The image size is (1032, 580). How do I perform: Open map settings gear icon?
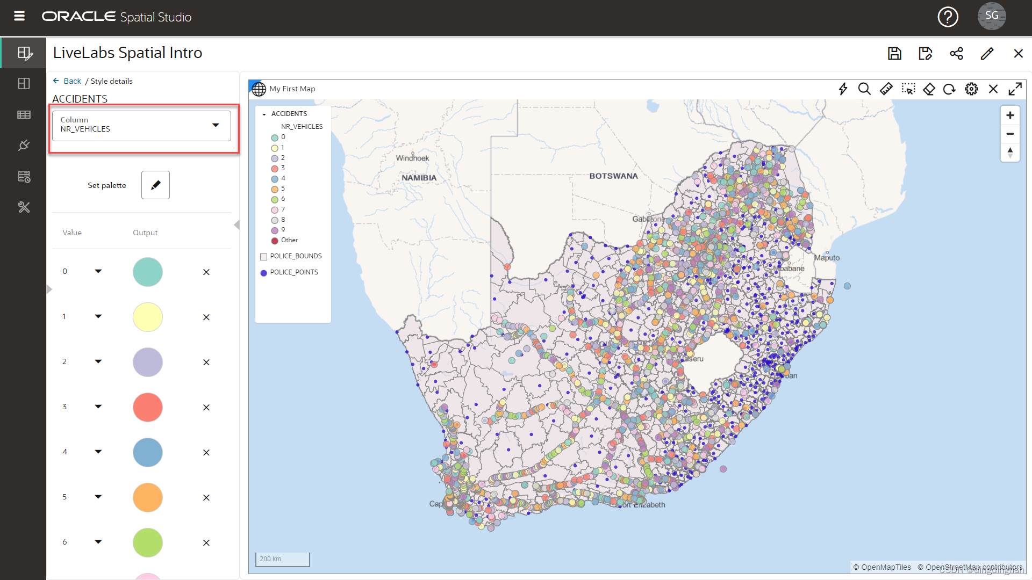coord(971,89)
